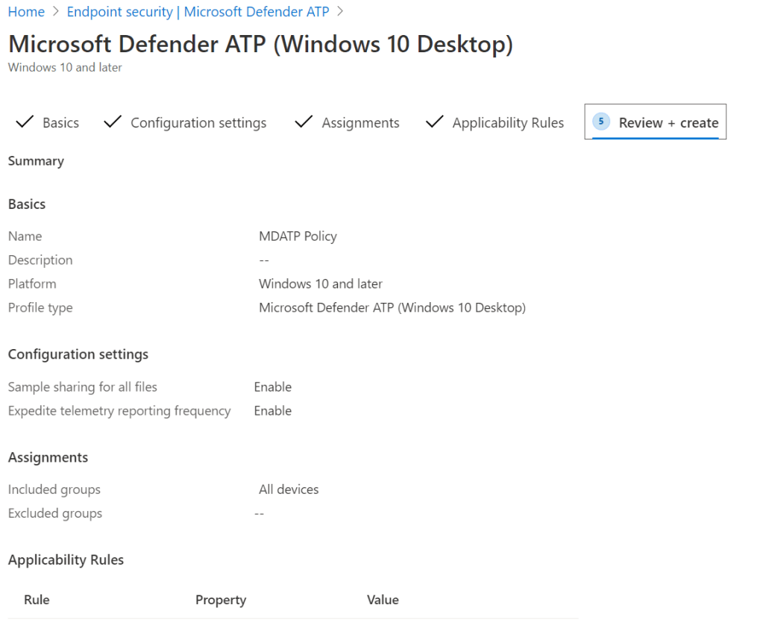Viewport: 763px width, 634px height.
Task: Open Endpoint security breadcrumb link
Action: point(198,12)
